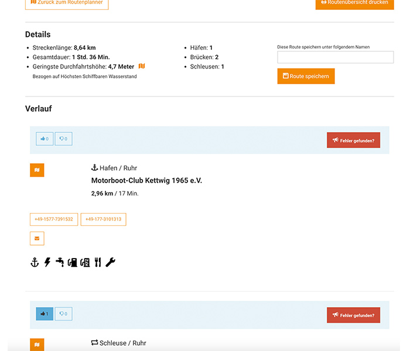
Task: Click the route name input field
Action: pos(335,57)
